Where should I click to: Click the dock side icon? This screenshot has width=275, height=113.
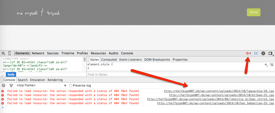(x=271, y=53)
